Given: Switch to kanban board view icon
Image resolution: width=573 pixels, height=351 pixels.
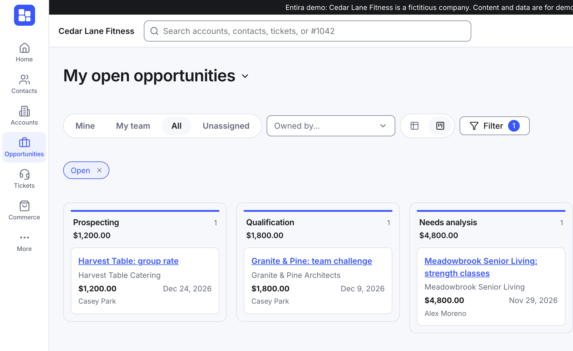Looking at the screenshot, I should click(440, 126).
